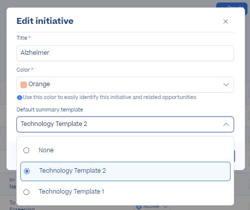This screenshot has height=210, width=250.
Task: Select Technology Template 1 radio button
Action: (x=26, y=192)
